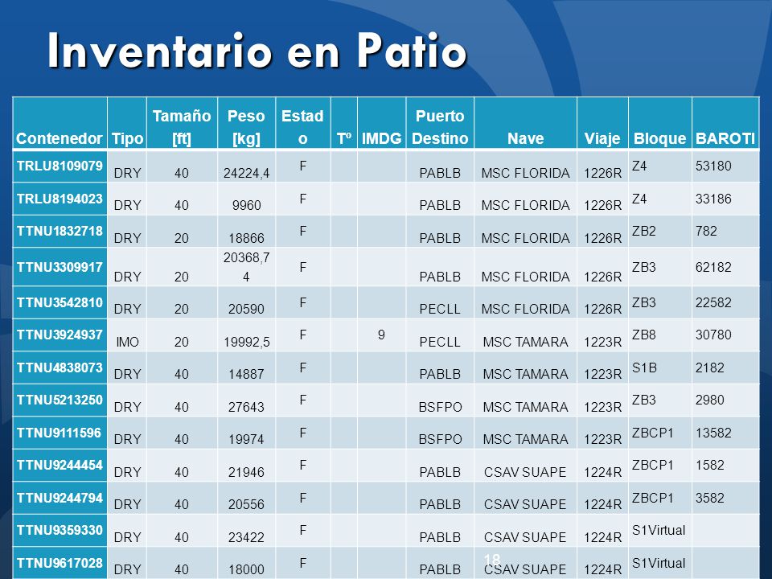772x579 pixels.
Task: Click BAROTI value 13582
Action: click(x=713, y=433)
